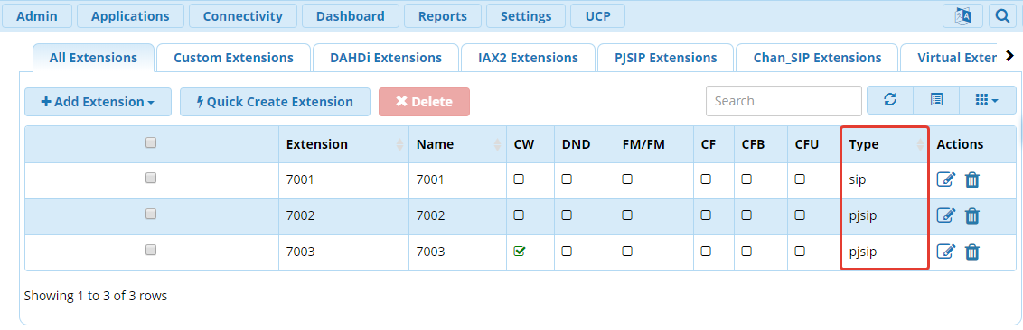Tick the select-all checkbox in table header
1023x330 pixels.
(151, 142)
